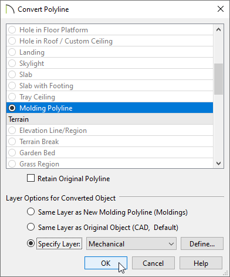Click the list scroll down arrow
Screen dimensions: 230x277
tap(218, 163)
